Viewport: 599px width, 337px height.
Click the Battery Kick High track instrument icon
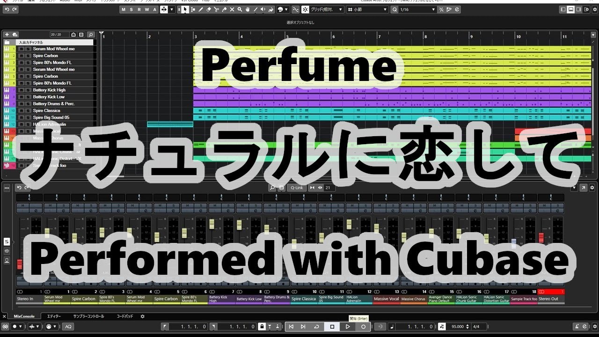pos(7,90)
